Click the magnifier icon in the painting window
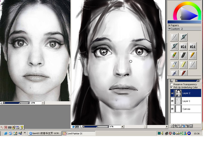This screenshot has height=160, width=213. (80, 127)
